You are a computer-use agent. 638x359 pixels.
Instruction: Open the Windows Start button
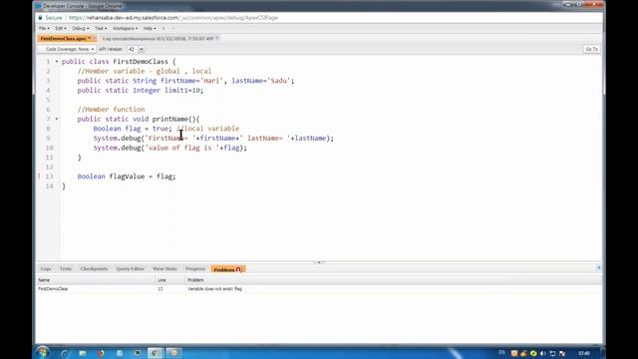pyautogui.click(x=42, y=352)
